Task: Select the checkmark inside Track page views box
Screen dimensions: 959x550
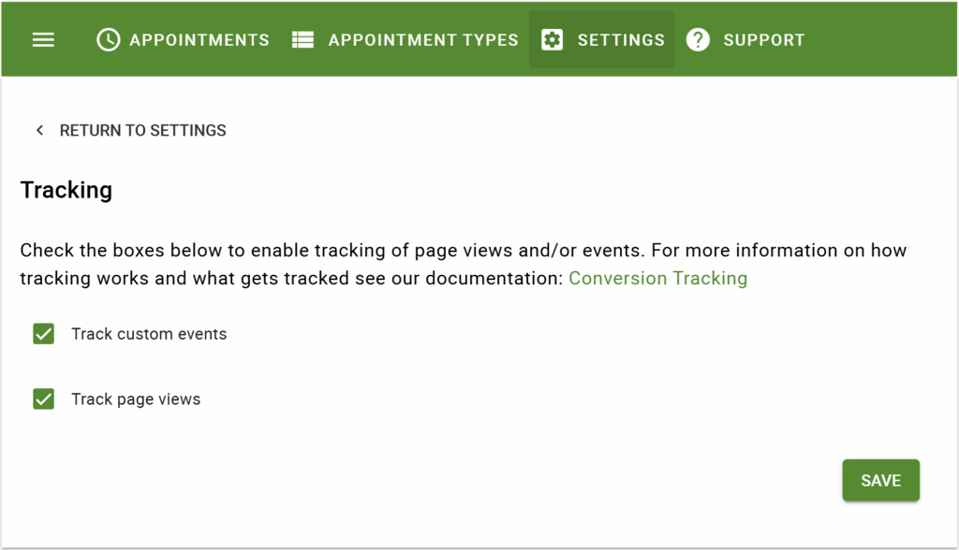Action: 43,398
